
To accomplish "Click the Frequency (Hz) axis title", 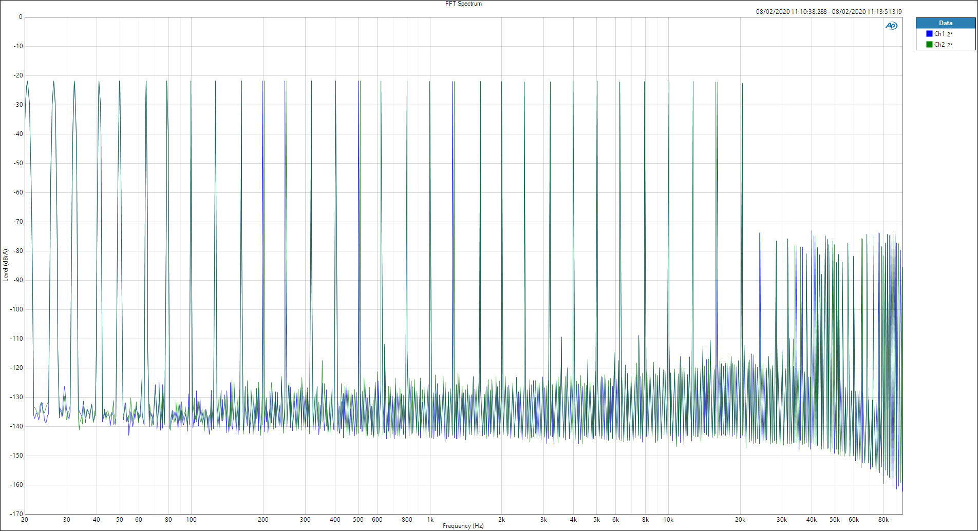I will [463, 526].
